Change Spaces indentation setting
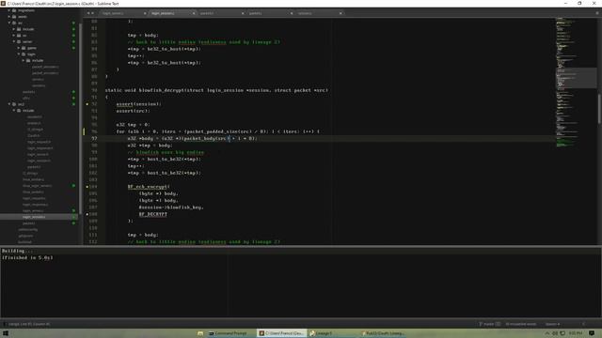This screenshot has height=338, width=602. (x=552, y=324)
